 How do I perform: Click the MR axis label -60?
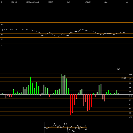[130, 109]
